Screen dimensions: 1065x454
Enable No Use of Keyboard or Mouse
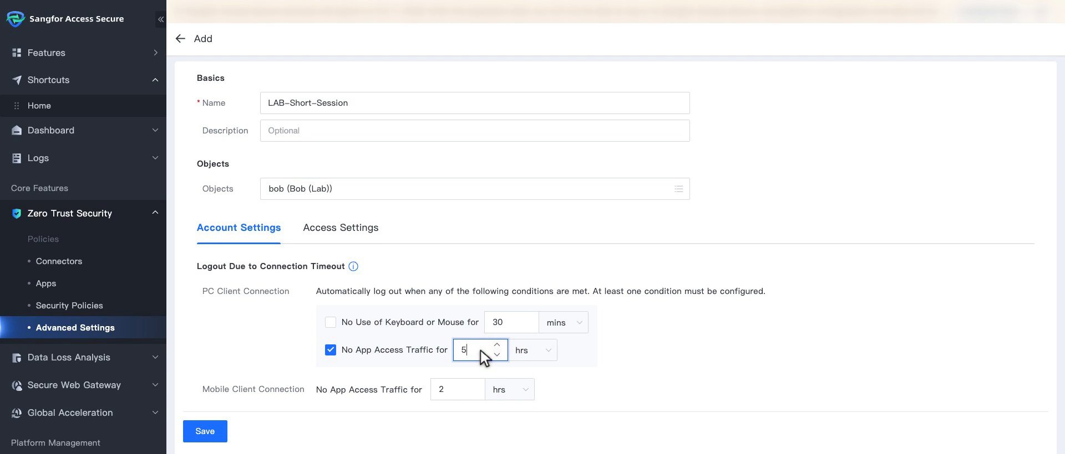[331, 322]
